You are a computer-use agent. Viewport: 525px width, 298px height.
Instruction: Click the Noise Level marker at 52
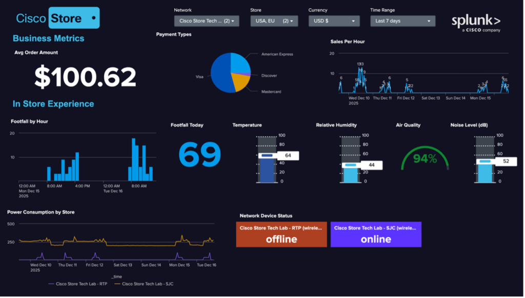(503, 161)
